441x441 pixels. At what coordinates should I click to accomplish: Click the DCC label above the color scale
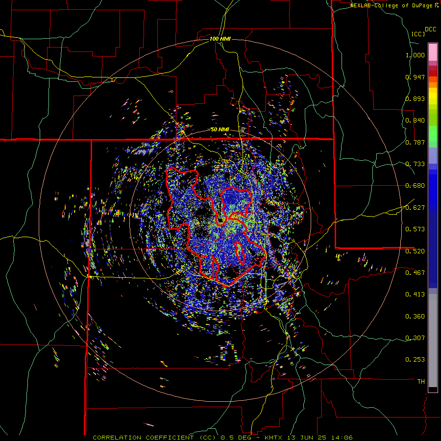(x=431, y=29)
